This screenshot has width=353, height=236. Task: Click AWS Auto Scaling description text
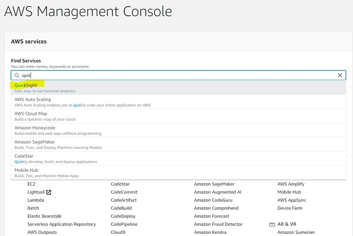(x=83, y=105)
